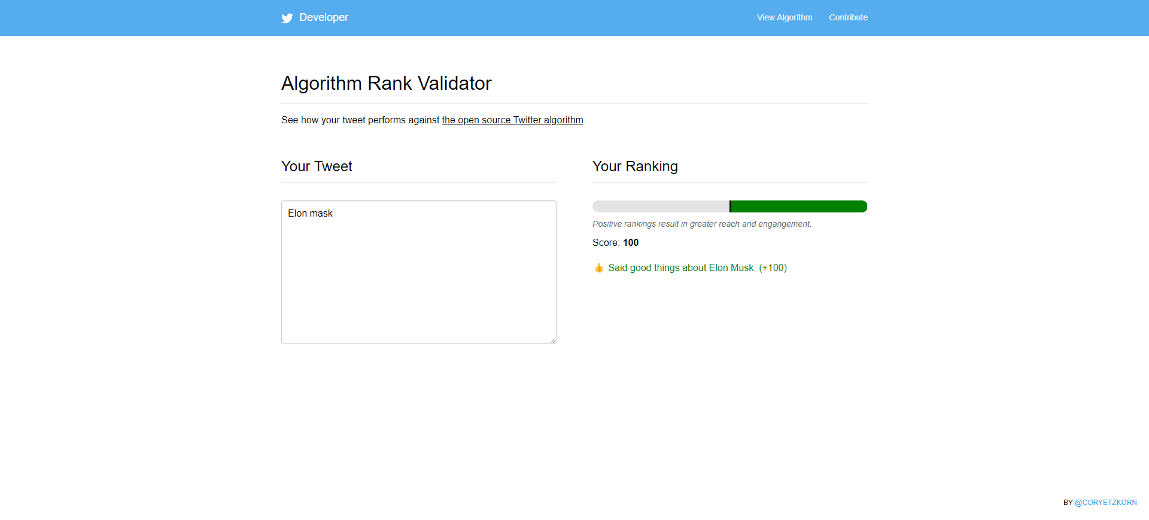Click inside the tweet text area
Viewport: 1149px width, 520px height.
pos(419,272)
